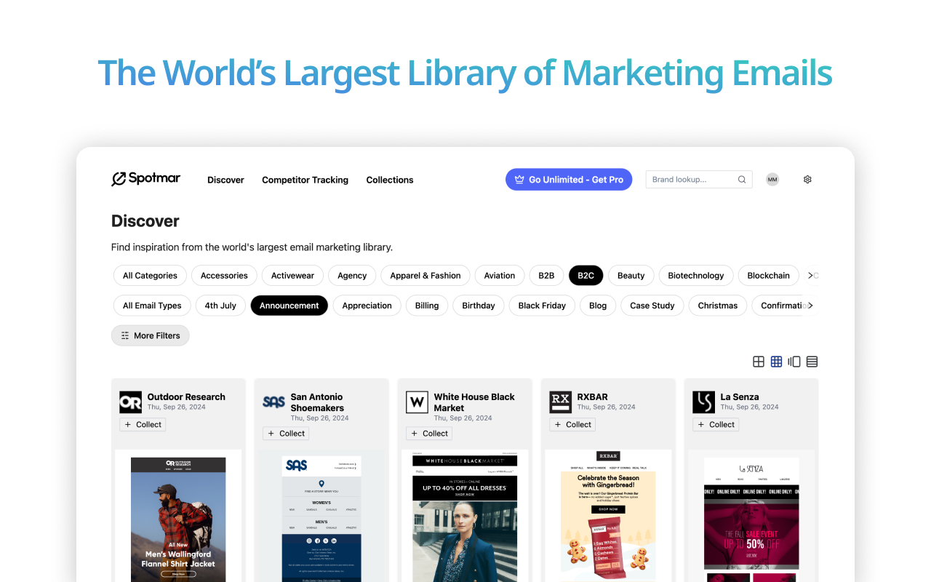Click the San Antonio Shoemakers SAS logo
This screenshot has width=931, height=582.
point(274,402)
